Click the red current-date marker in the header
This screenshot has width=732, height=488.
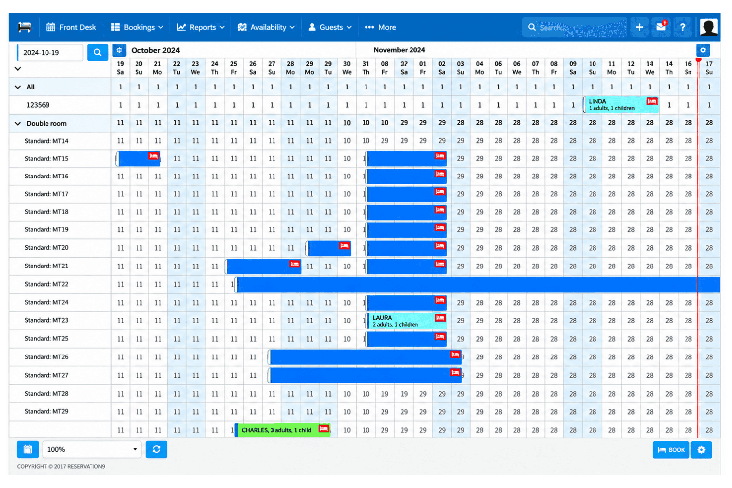[x=698, y=60]
